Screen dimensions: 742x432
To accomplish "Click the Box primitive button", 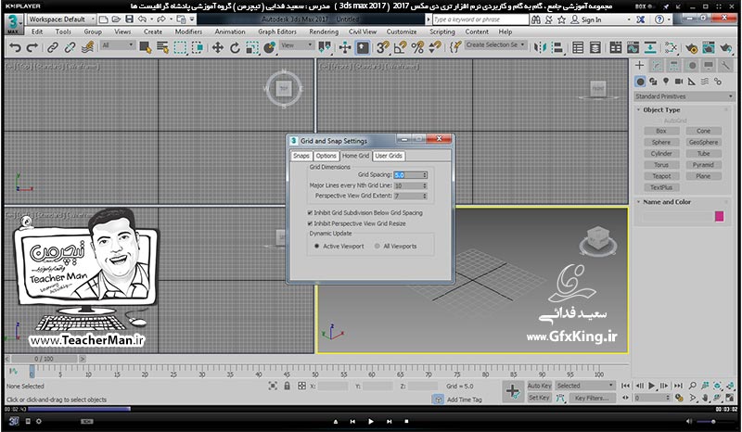I will click(x=661, y=131).
